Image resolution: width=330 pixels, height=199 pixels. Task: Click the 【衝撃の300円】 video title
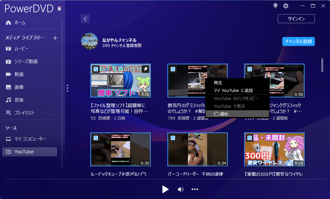pyautogui.click(x=274, y=174)
